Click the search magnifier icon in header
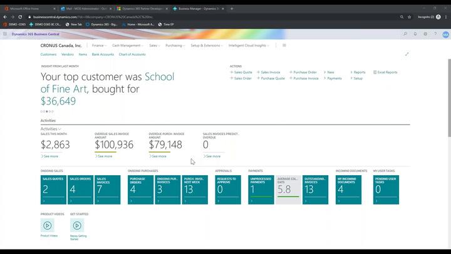Viewport: 451px width, 254px height. point(405,34)
